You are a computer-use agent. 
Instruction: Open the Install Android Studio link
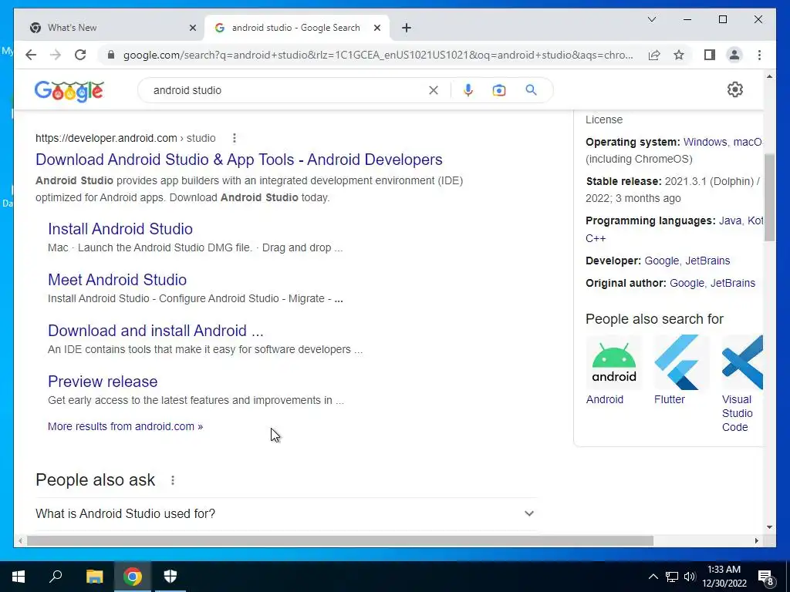[120, 229]
